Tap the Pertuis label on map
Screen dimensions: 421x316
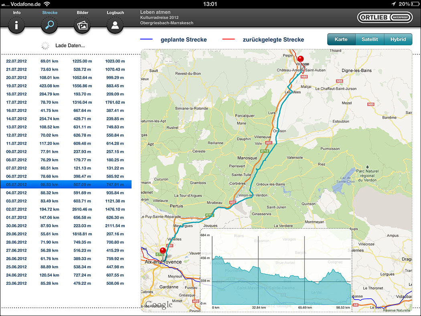coord(176,206)
